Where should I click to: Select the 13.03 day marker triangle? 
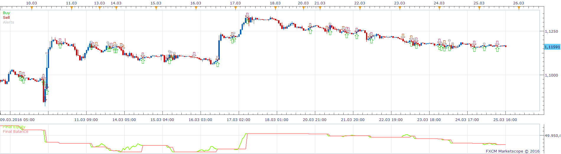(100, 8)
